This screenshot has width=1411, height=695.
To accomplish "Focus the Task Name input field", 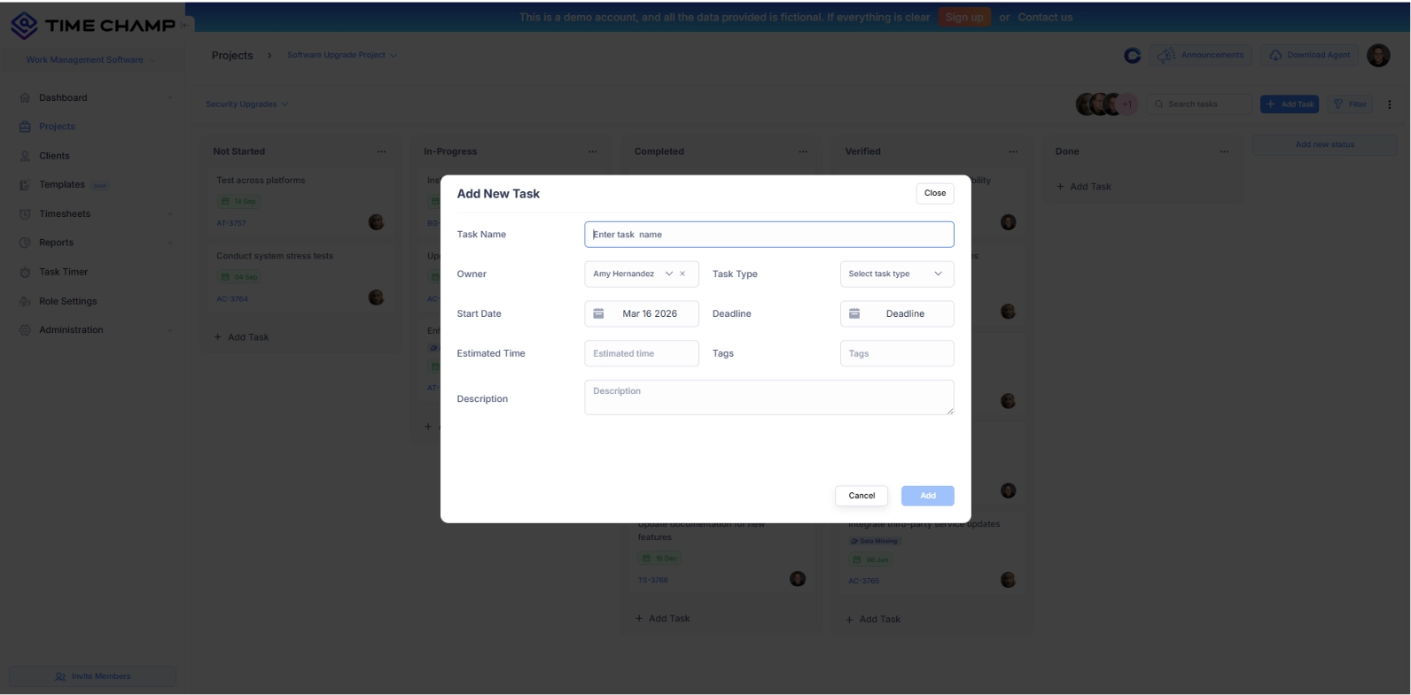I will click(768, 235).
